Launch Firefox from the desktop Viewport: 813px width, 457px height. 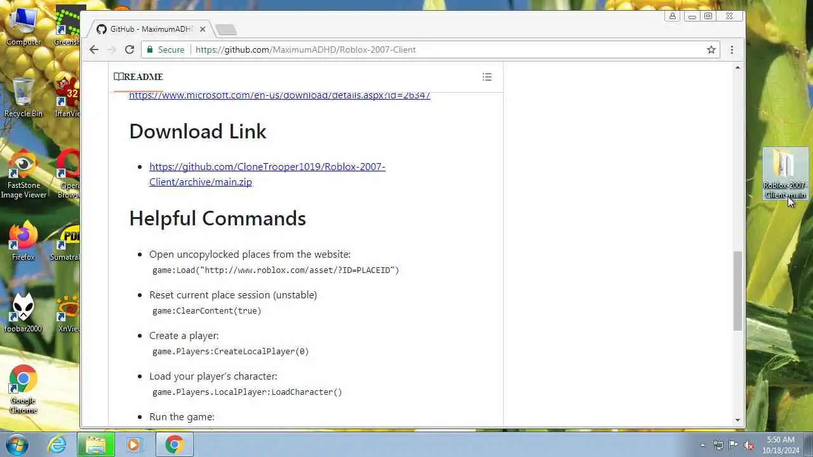(x=24, y=241)
